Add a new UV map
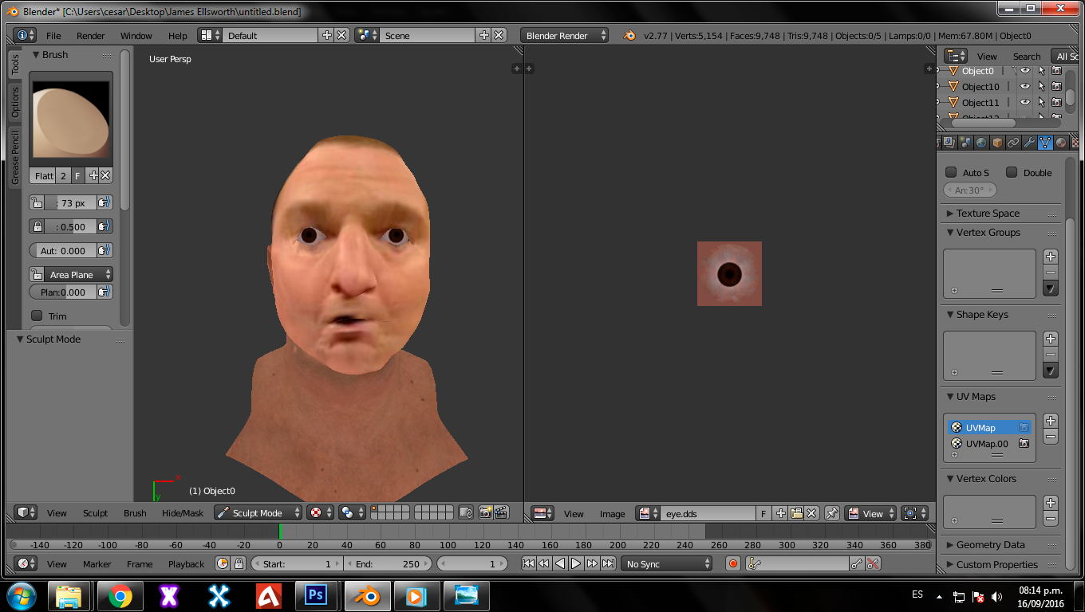 [1051, 421]
